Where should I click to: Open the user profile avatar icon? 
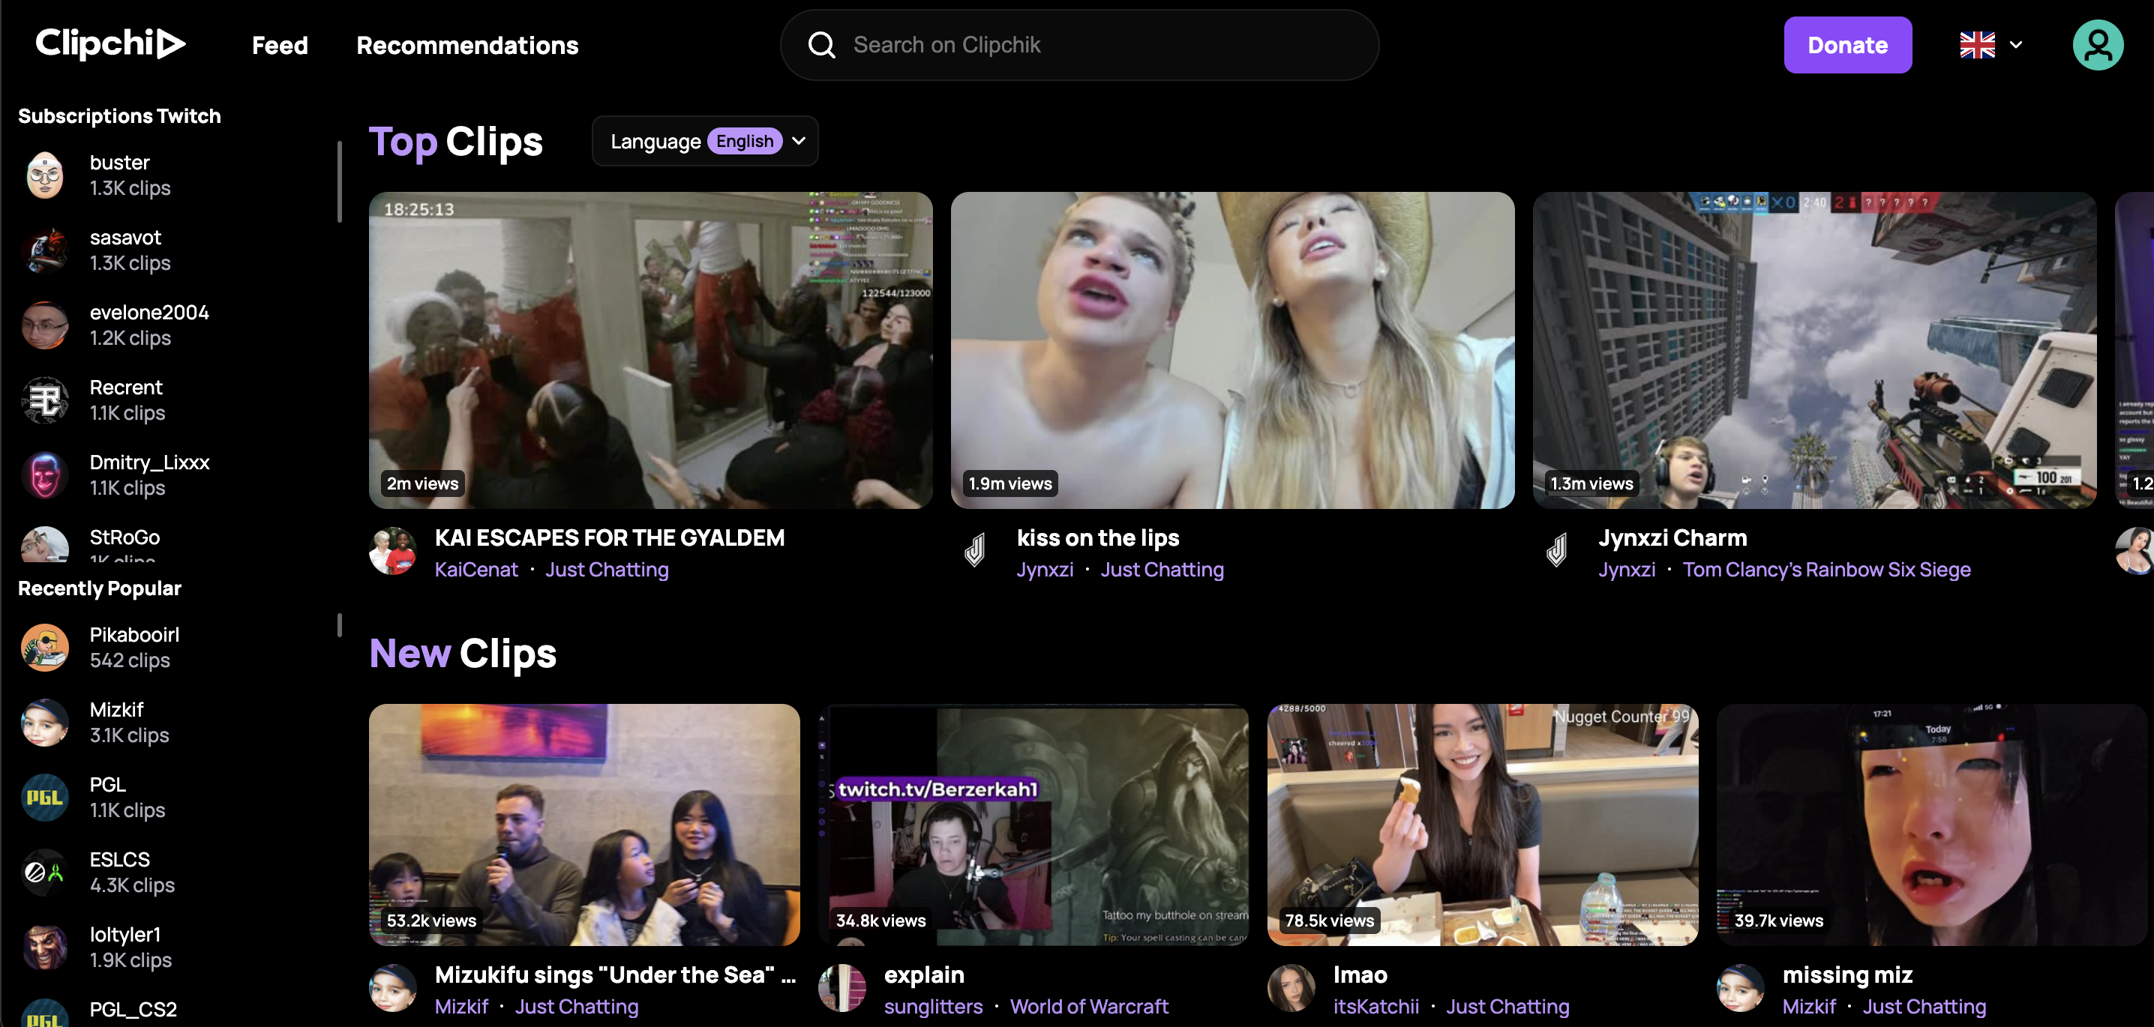click(x=2097, y=45)
